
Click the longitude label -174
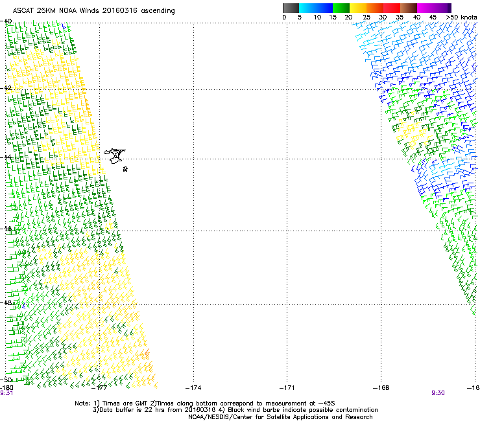pos(193,388)
